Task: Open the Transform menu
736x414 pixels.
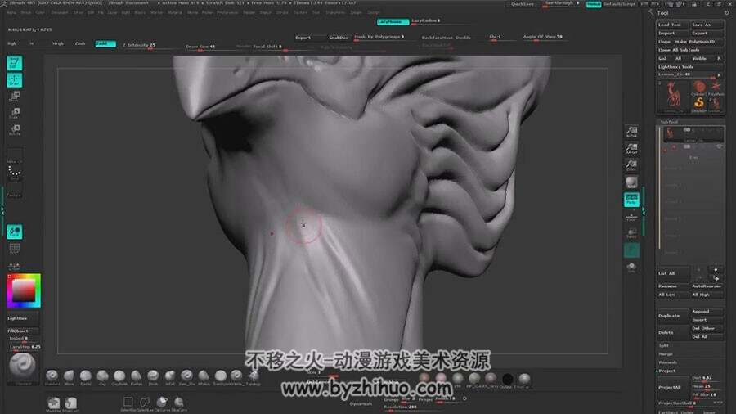Action: (335, 12)
